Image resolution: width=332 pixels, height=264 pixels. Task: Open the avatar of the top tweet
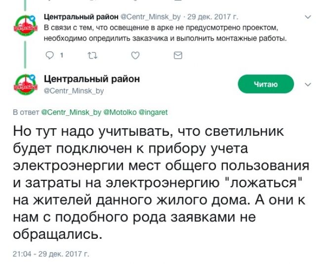coord(24,25)
